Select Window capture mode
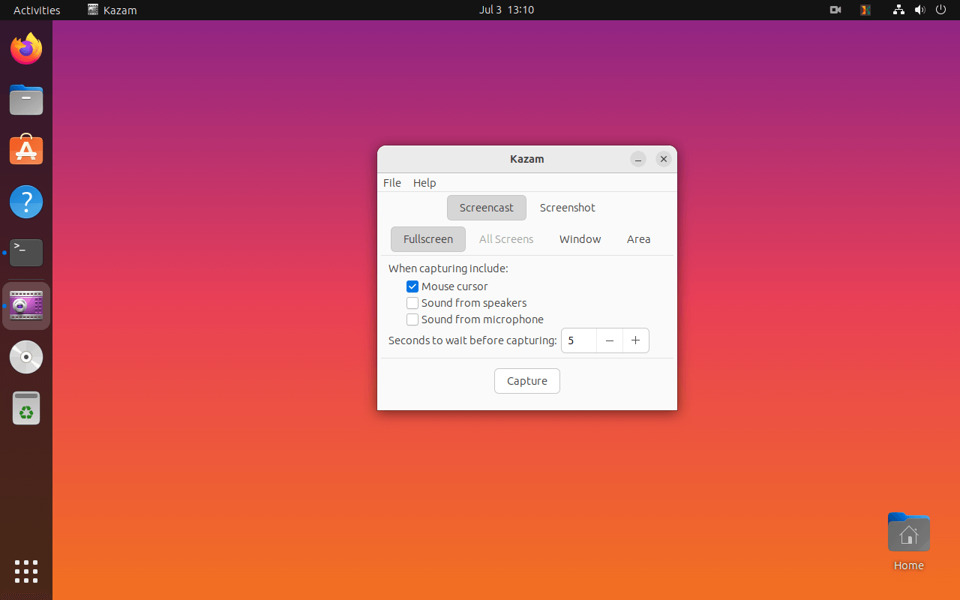The width and height of the screenshot is (960, 600). (x=580, y=239)
